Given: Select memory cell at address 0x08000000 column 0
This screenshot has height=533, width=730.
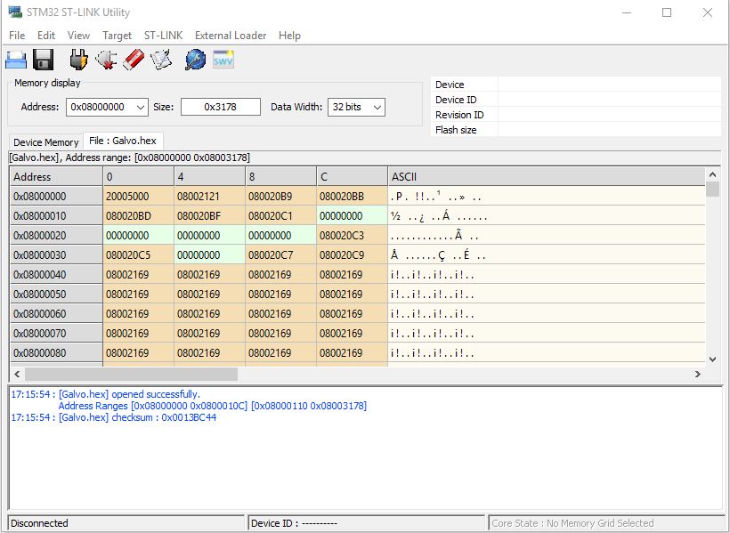Looking at the screenshot, I should [x=138, y=197].
